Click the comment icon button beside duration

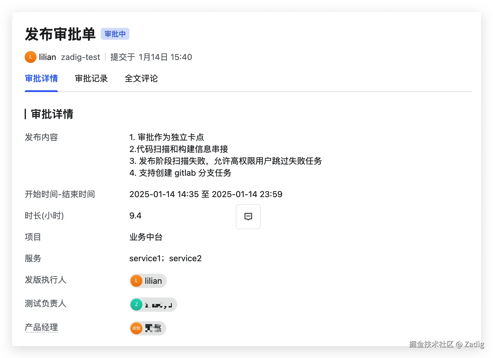pos(248,217)
